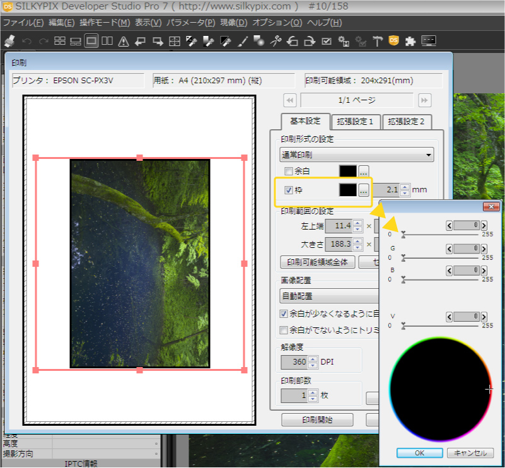
Task: Rotate image left using toolbar icon
Action: click(293, 41)
